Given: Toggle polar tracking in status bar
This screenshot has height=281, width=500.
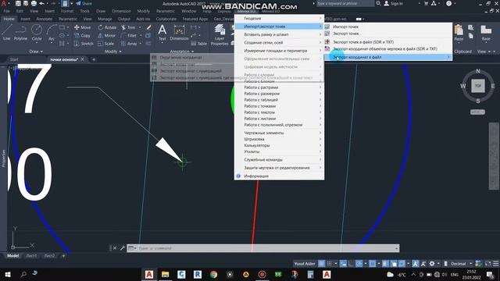Looking at the screenshot, I should (359, 264).
